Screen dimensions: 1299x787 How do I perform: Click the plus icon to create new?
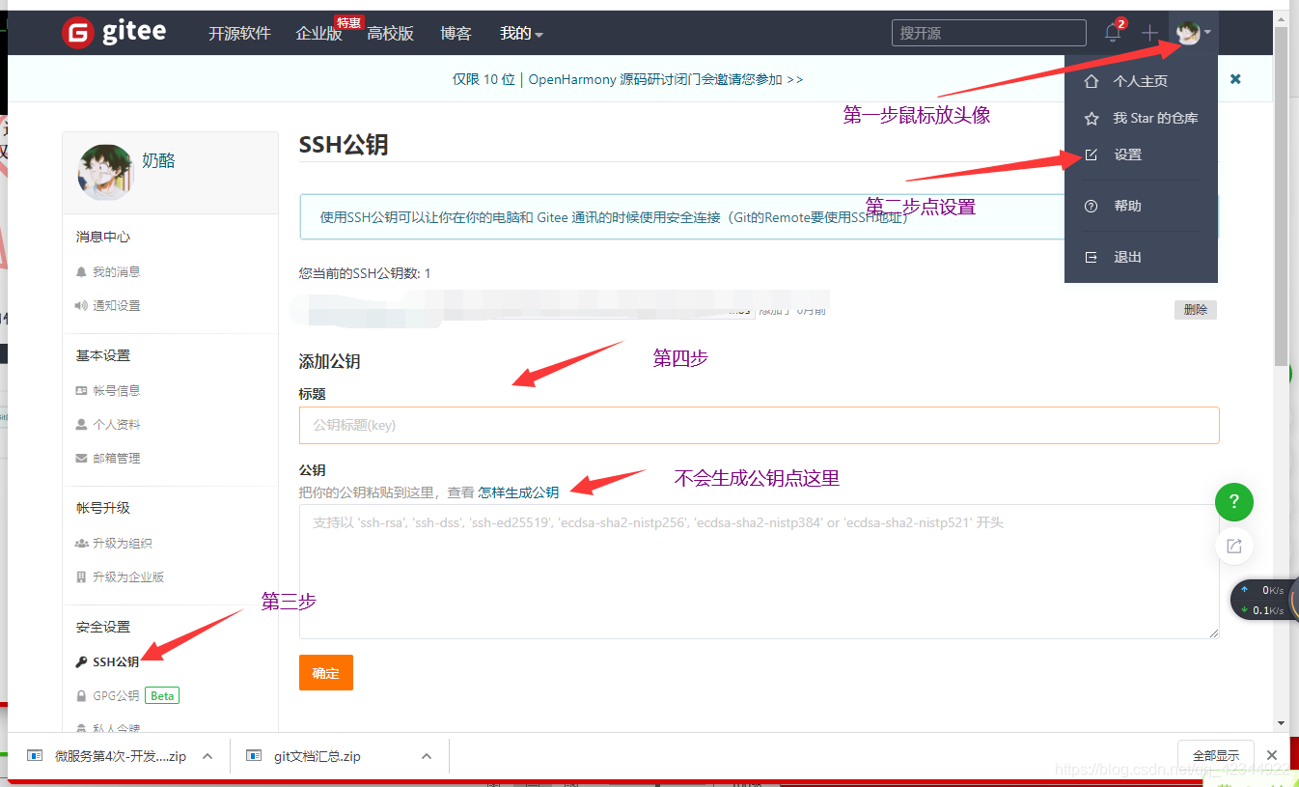click(x=1149, y=32)
